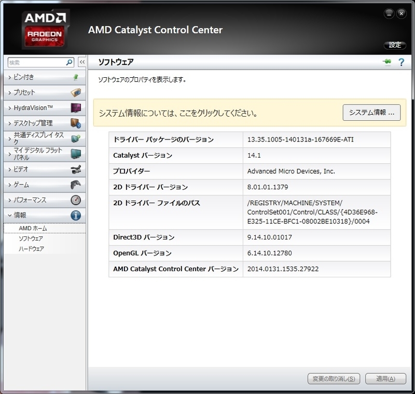Screen dimensions: 415x394
Task: Expand the ビデオ section
Action: pos(45,169)
